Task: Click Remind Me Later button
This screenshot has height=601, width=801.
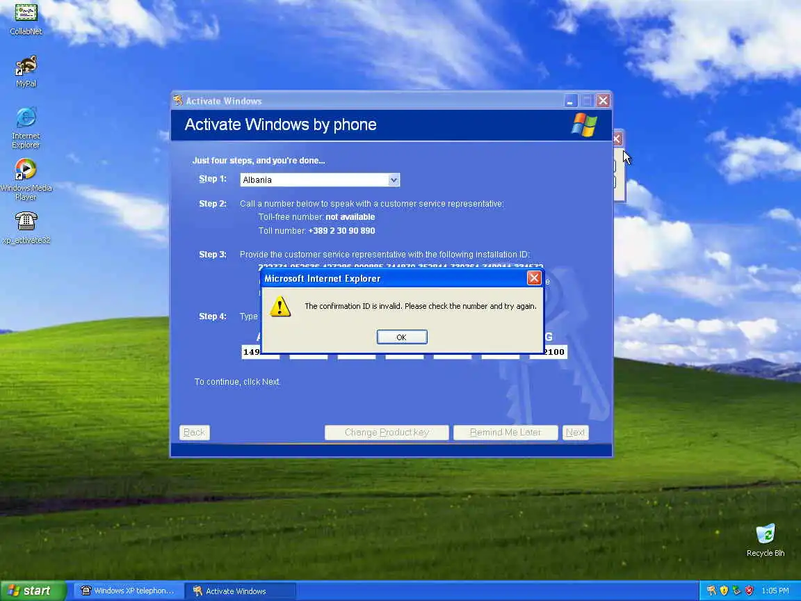Action: click(x=505, y=433)
